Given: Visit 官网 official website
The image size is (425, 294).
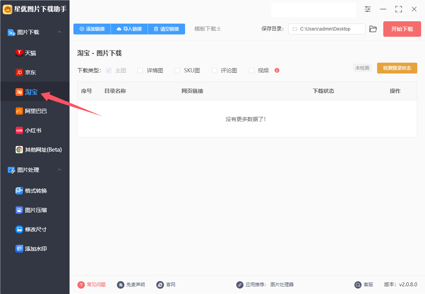Looking at the screenshot, I should [166, 284].
